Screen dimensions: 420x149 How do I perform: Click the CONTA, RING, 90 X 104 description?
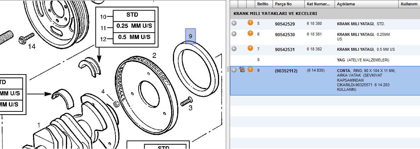pyautogui.click(x=366, y=80)
